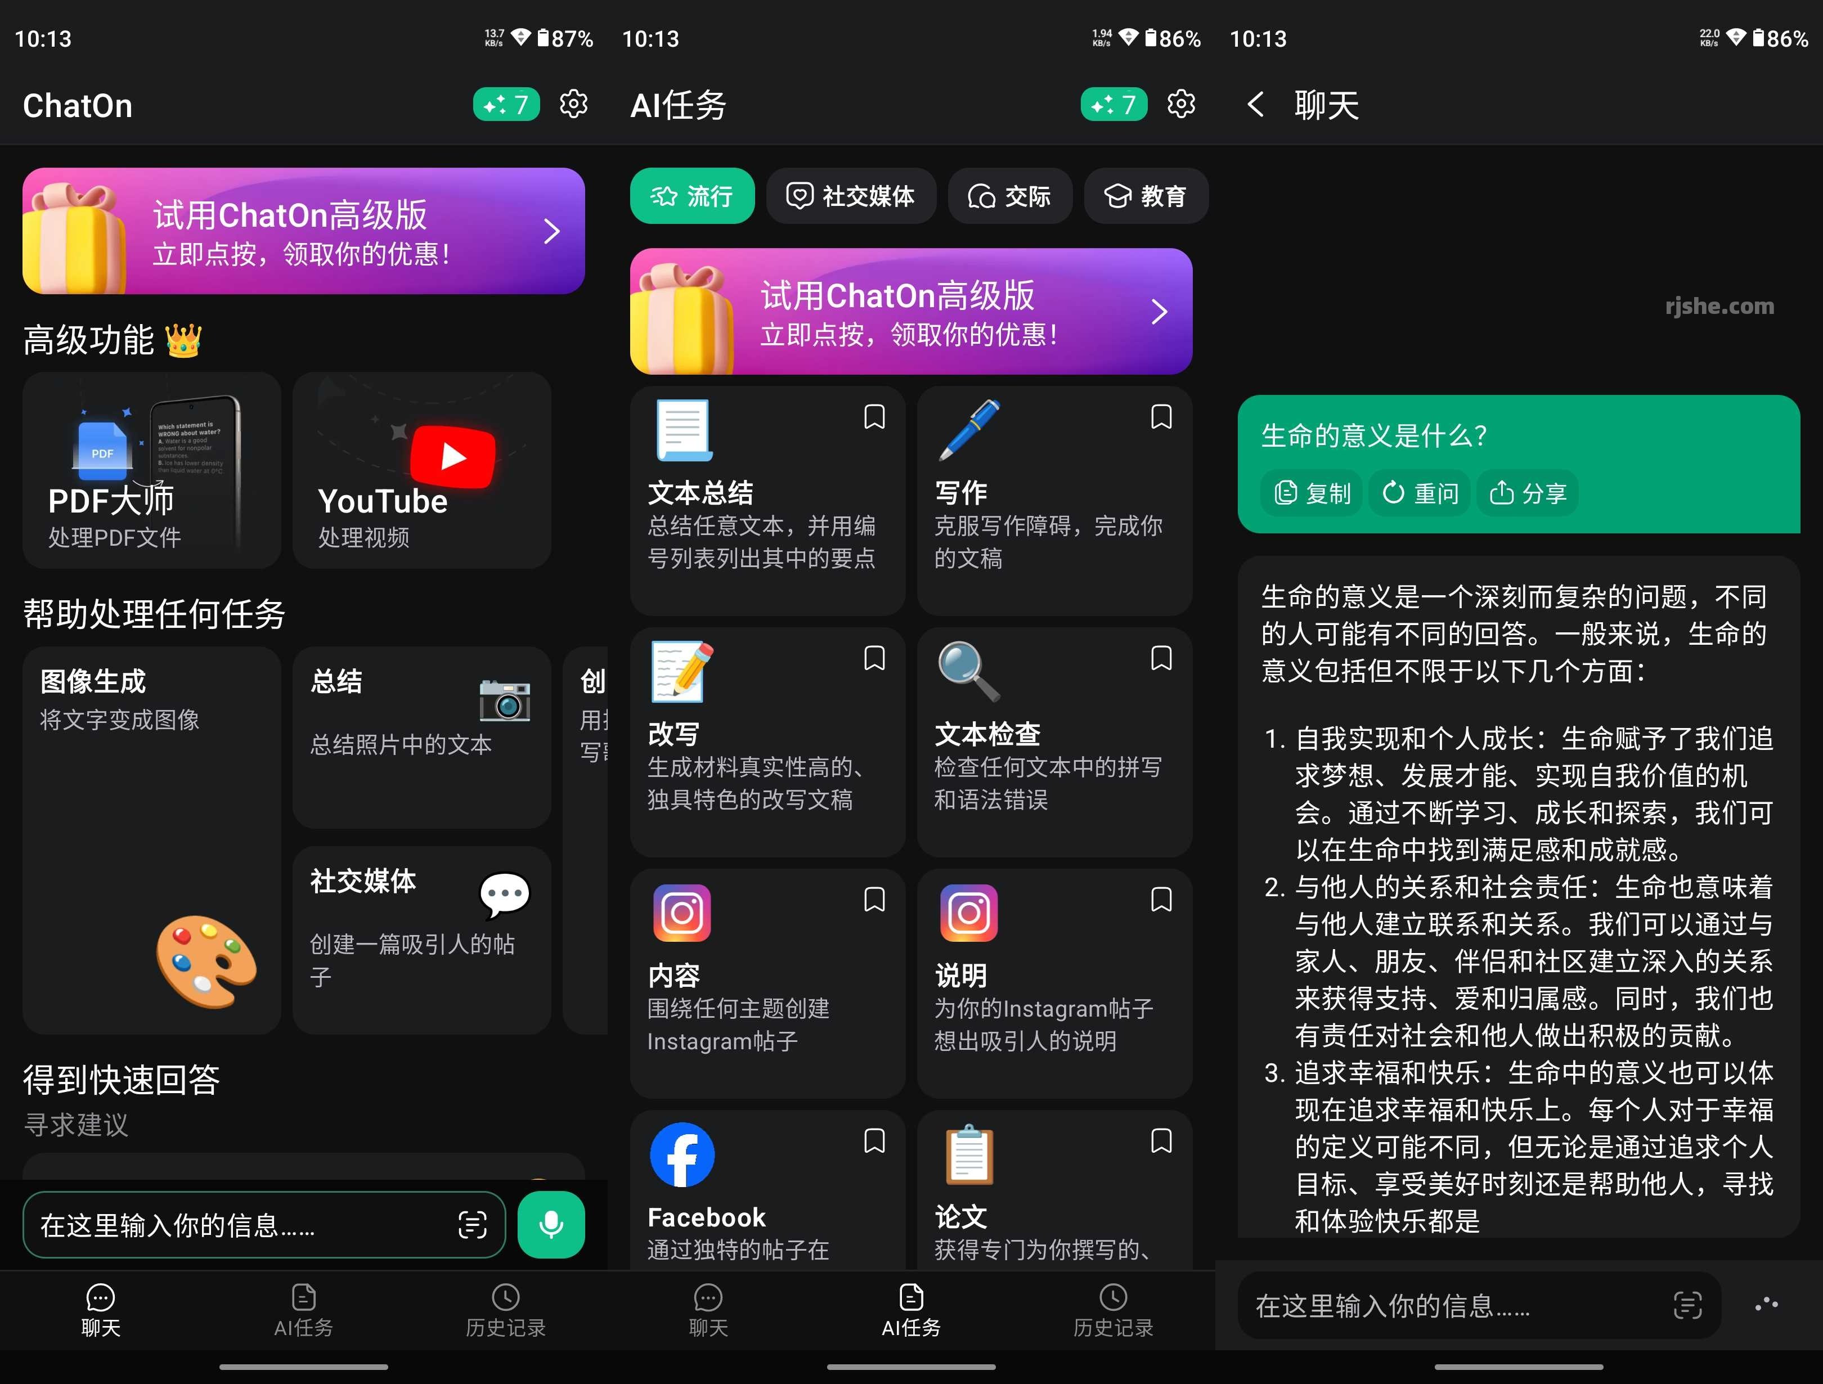Screen dimensions: 1823x1384
Task: Open the YouTube video processing card
Action: (422, 470)
